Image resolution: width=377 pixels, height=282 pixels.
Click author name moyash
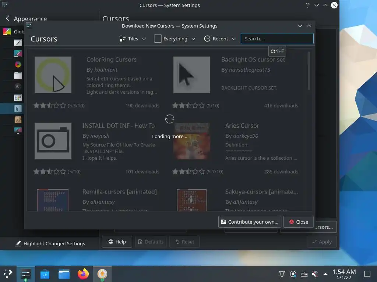[x=99, y=136]
